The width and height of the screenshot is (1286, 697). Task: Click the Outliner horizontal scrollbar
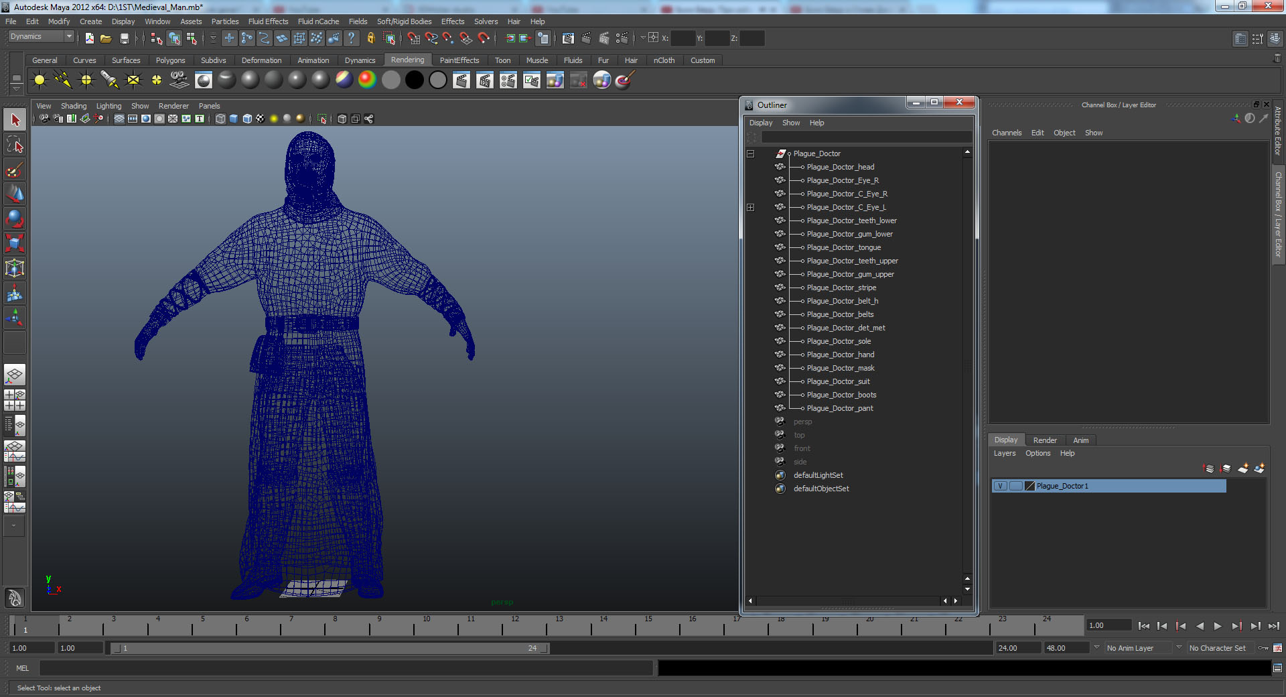pyautogui.click(x=847, y=601)
